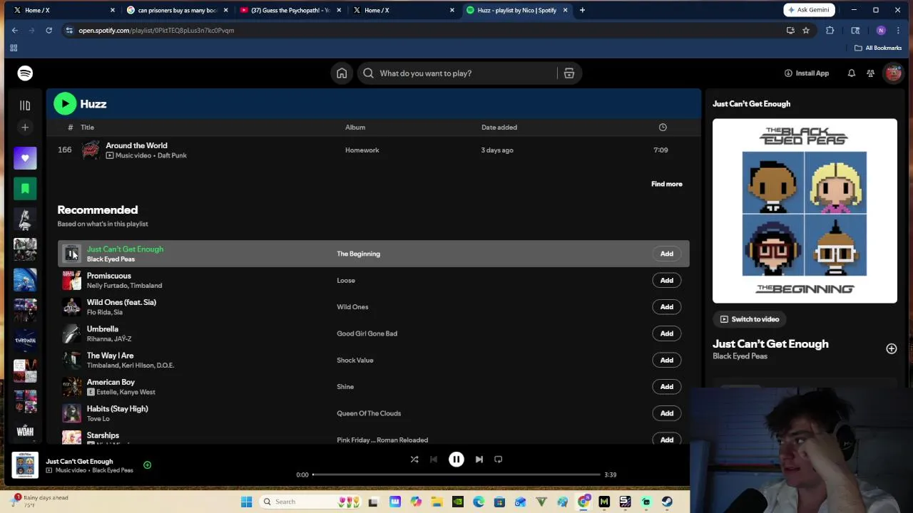Sort the playlist by Album column

click(355, 128)
